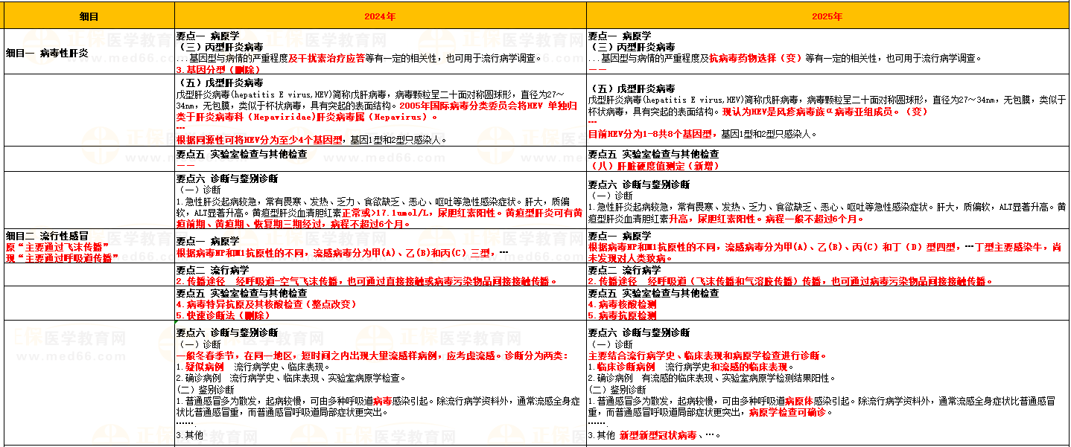1071x447 pixels.
Task: Select the 2024年 column header
Action: 380,16
